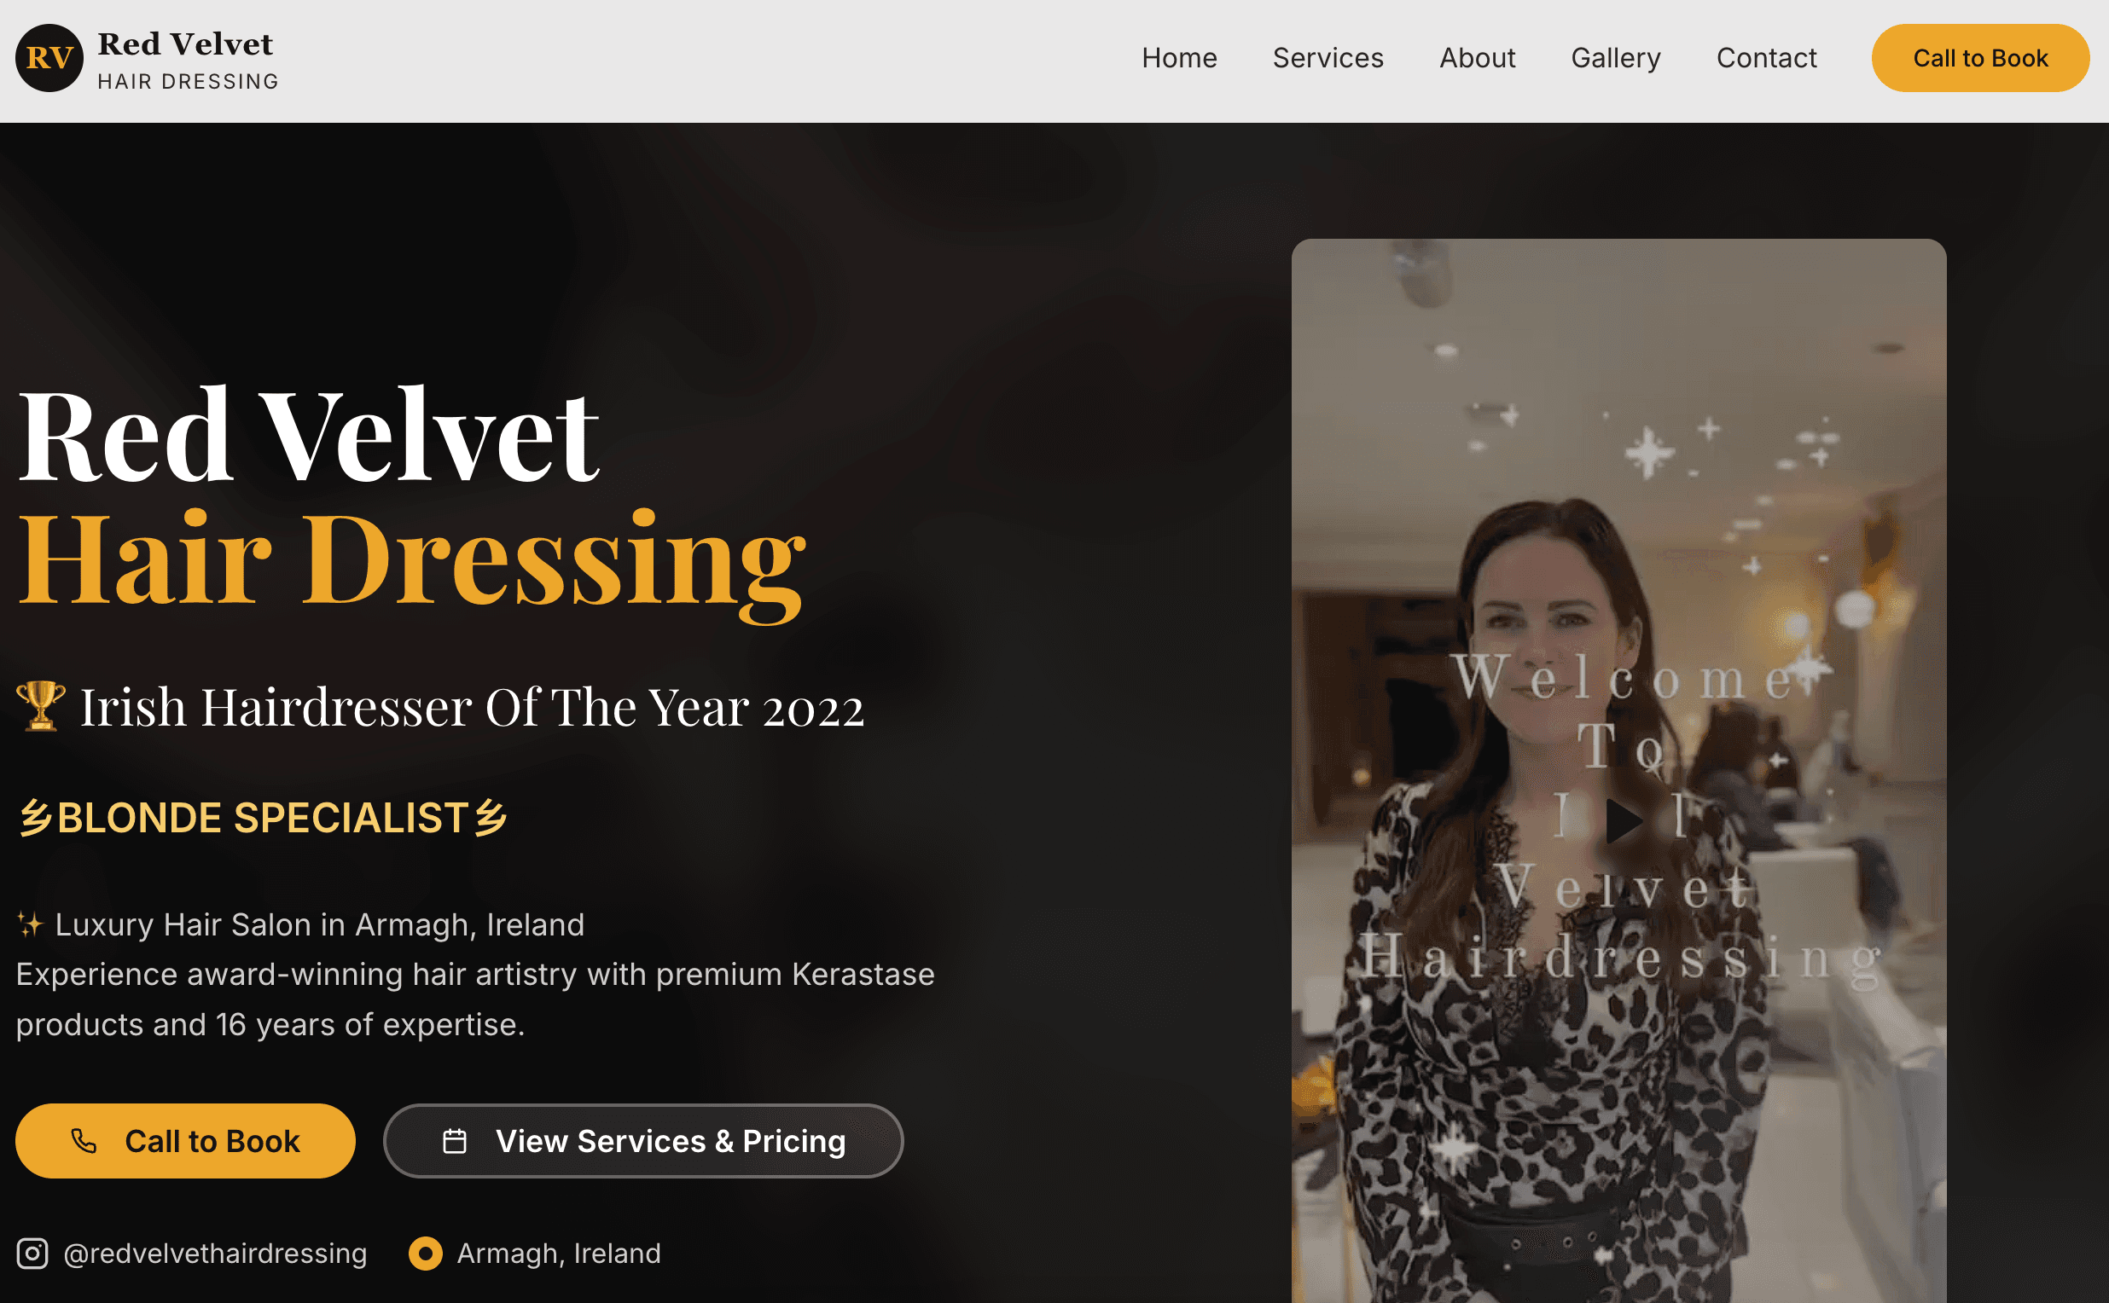Click the hero Call to Book button
2109x1303 pixels.
click(x=185, y=1141)
